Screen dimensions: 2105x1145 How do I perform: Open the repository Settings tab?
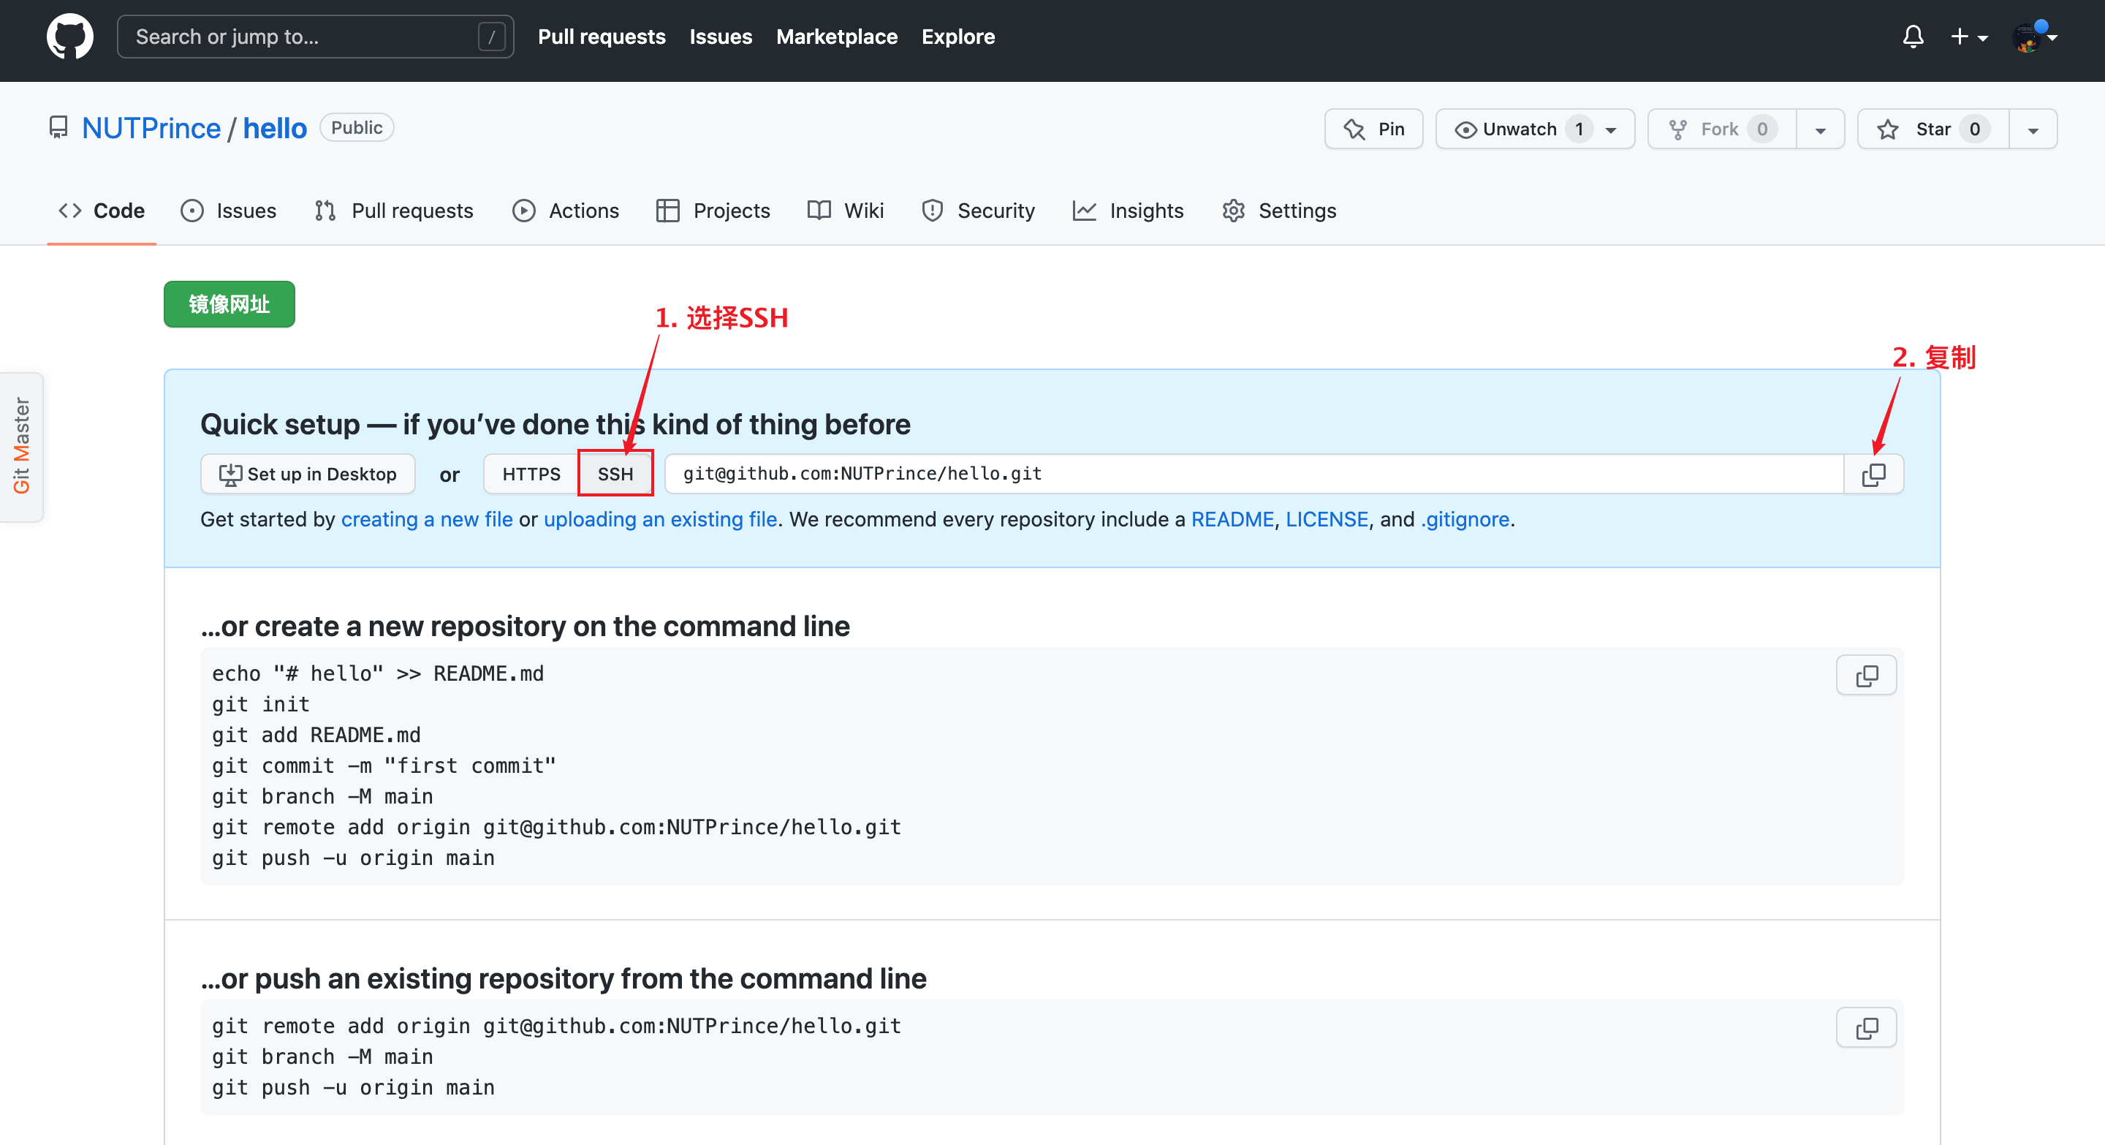pyautogui.click(x=1279, y=211)
